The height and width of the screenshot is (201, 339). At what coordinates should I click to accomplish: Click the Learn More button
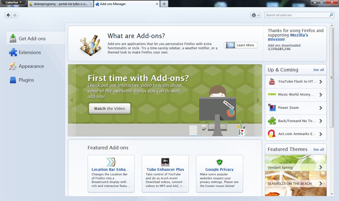coord(241,45)
